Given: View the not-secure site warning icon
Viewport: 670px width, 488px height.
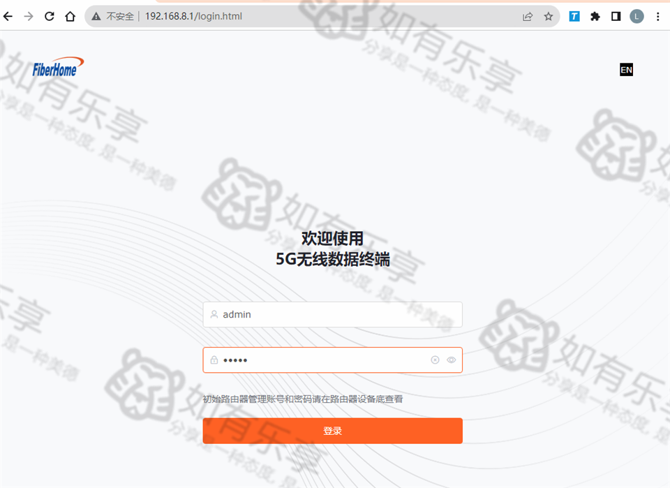Looking at the screenshot, I should point(96,16).
